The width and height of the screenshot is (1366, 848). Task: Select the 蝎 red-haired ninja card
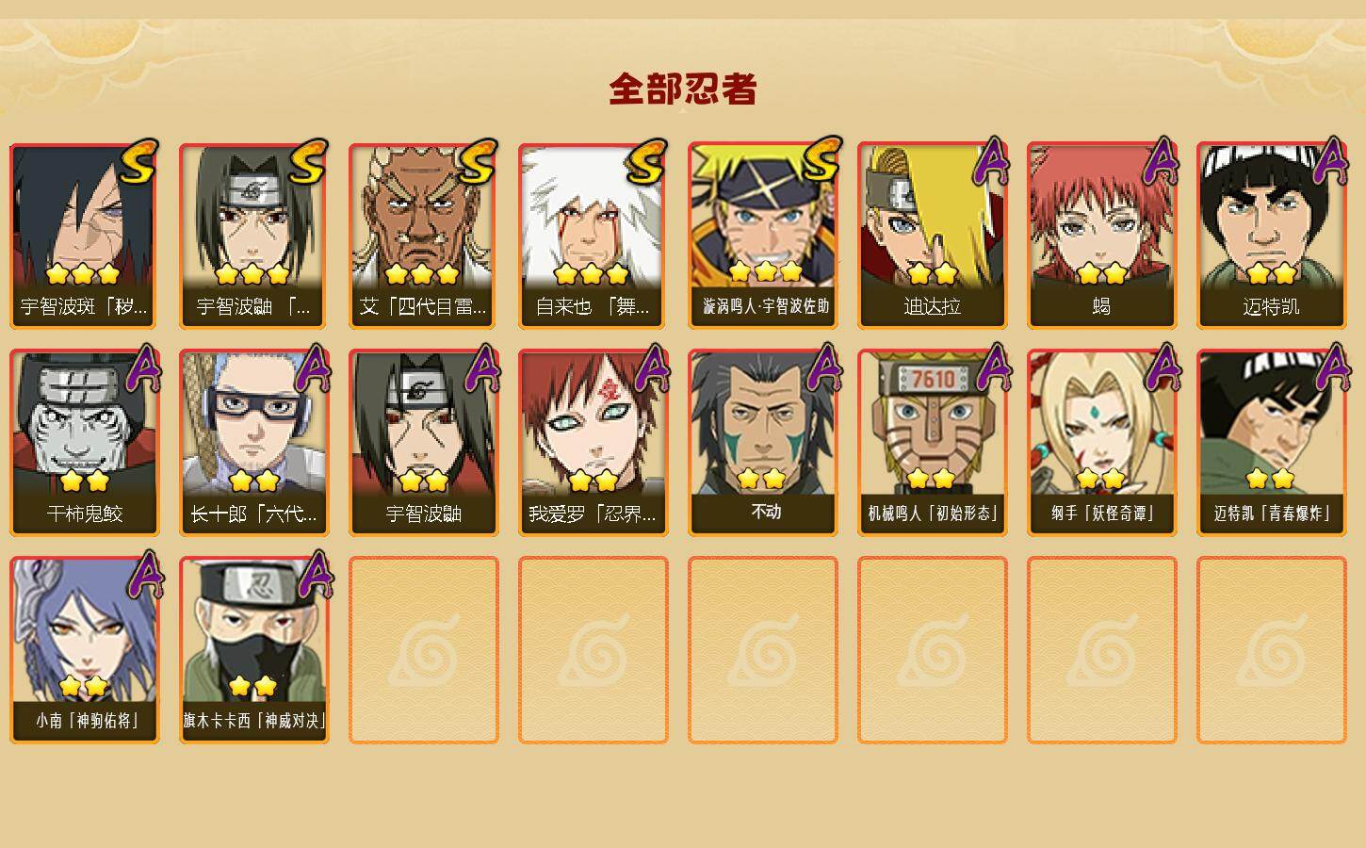point(1102,236)
